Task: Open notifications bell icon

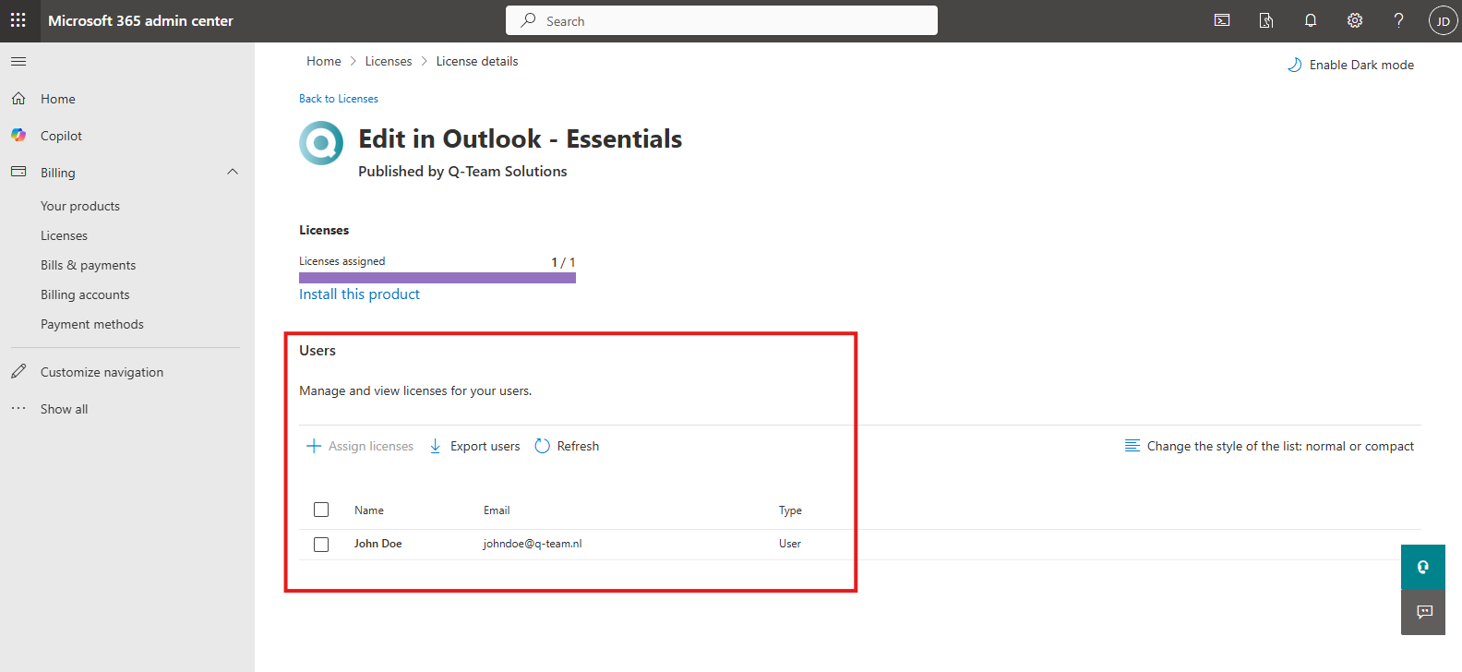Action: click(x=1311, y=20)
